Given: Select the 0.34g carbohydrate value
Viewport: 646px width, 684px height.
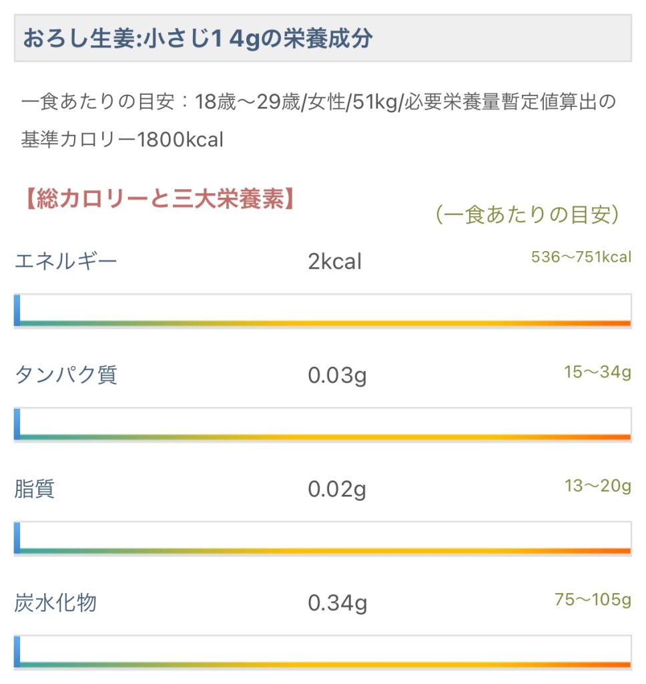Looking at the screenshot, I should point(337,604).
